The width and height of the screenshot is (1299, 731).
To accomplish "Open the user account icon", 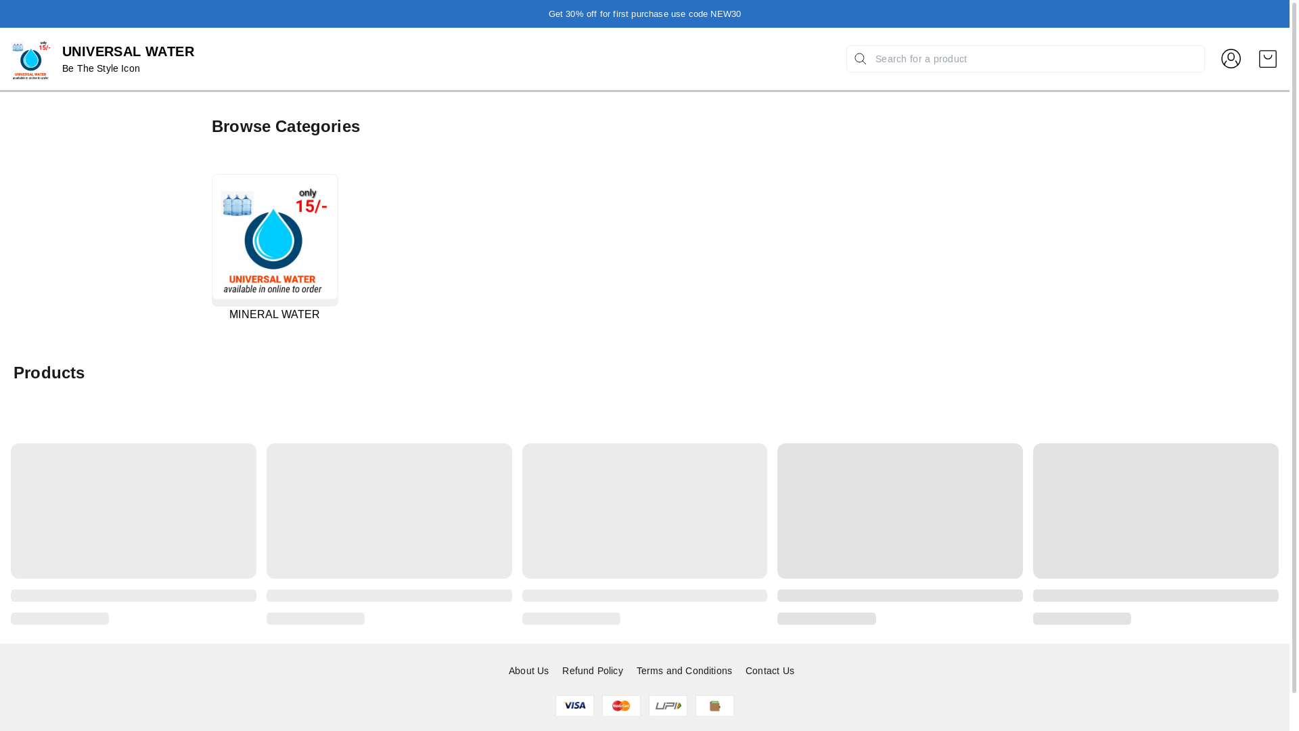I will pos(1231,59).
